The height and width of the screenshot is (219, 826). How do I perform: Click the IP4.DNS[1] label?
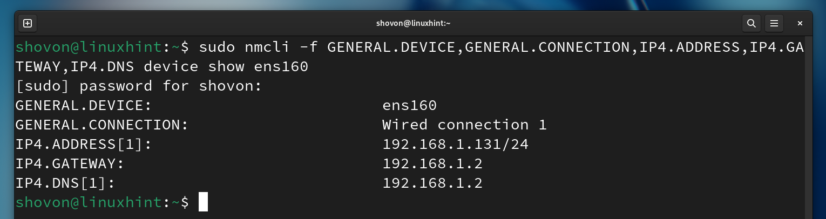coord(65,183)
